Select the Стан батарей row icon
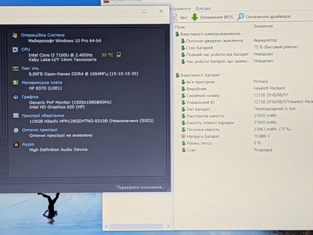 point(183,48)
